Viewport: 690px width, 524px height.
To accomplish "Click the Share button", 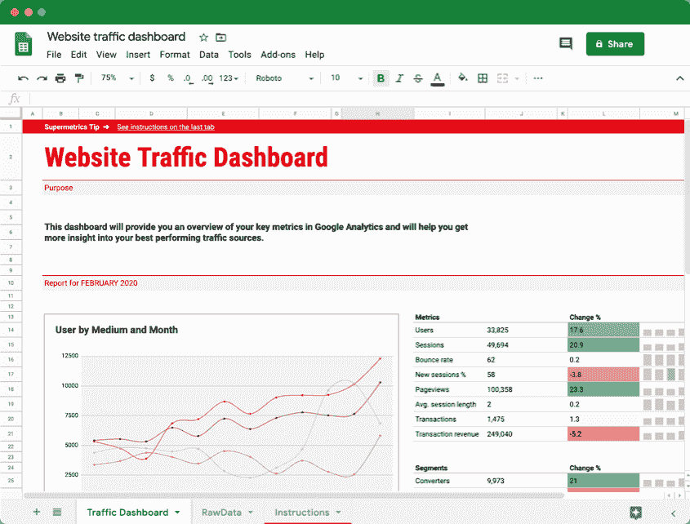I will click(615, 43).
